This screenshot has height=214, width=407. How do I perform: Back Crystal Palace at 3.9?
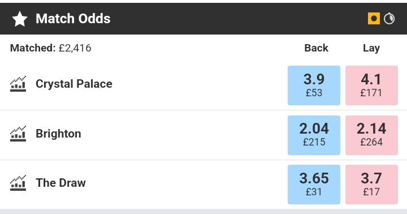[314, 85]
